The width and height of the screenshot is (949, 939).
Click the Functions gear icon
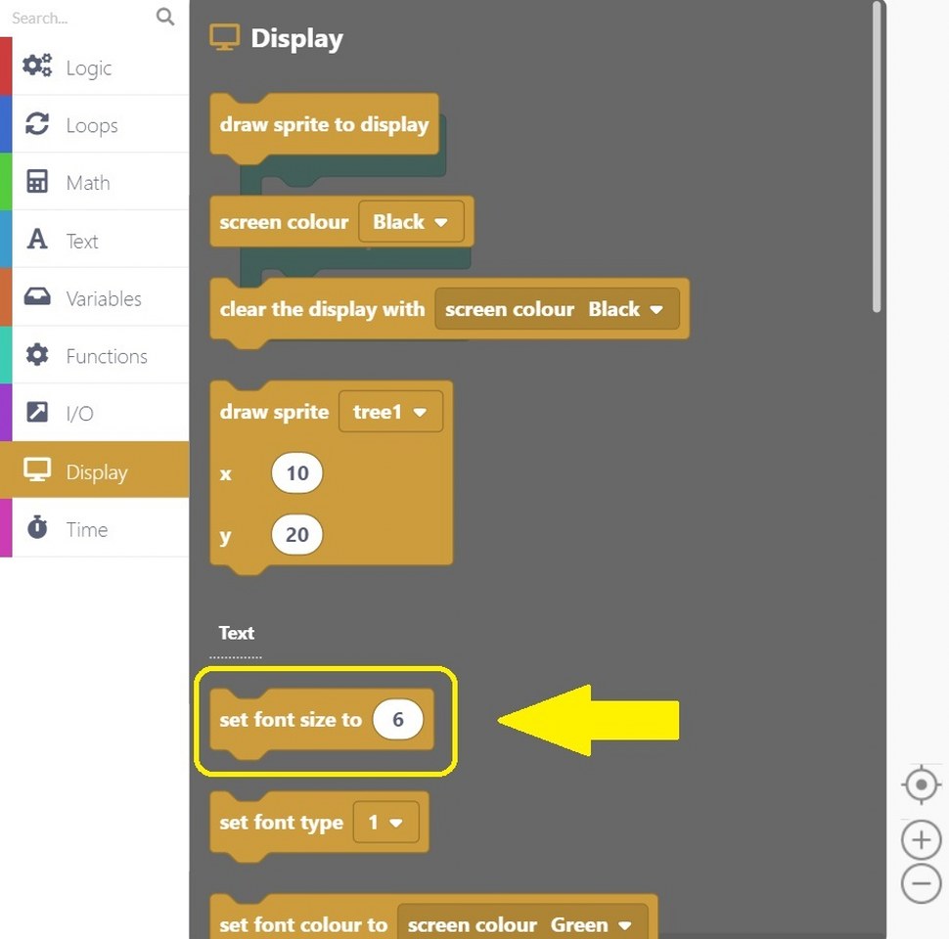tap(37, 354)
